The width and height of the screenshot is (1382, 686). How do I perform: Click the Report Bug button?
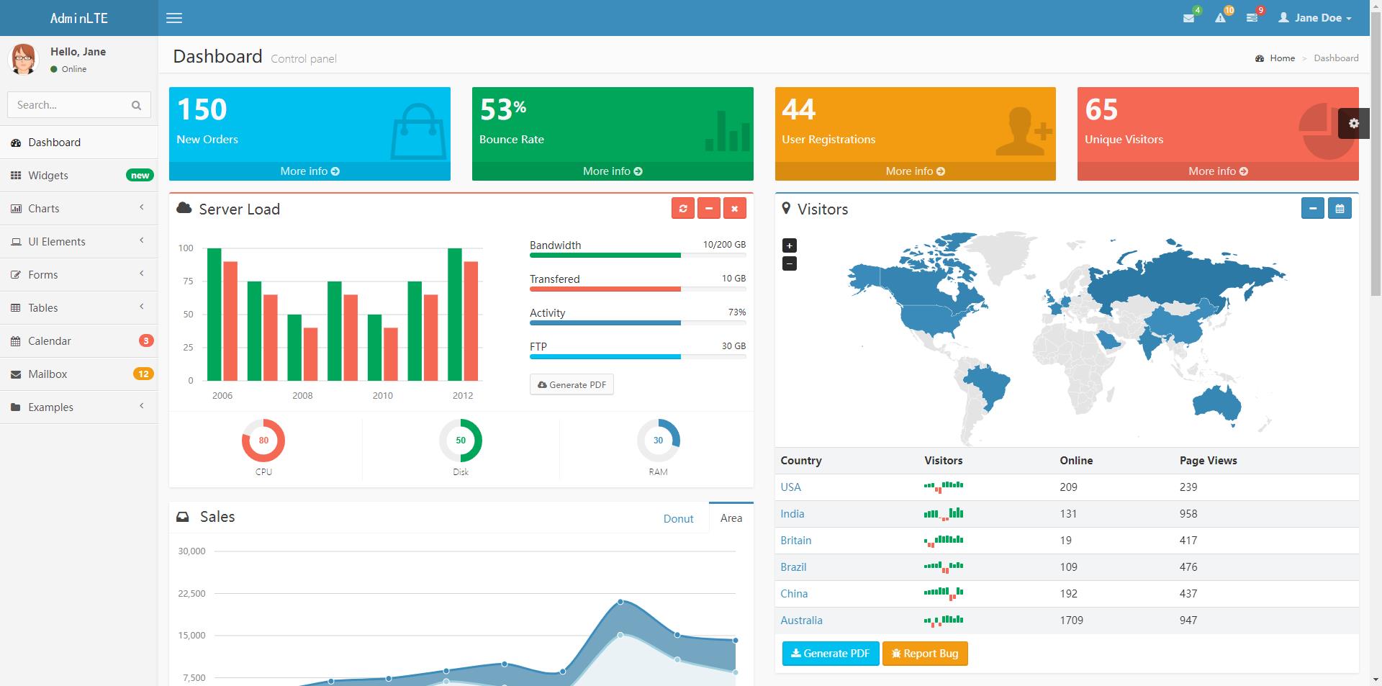tap(925, 654)
